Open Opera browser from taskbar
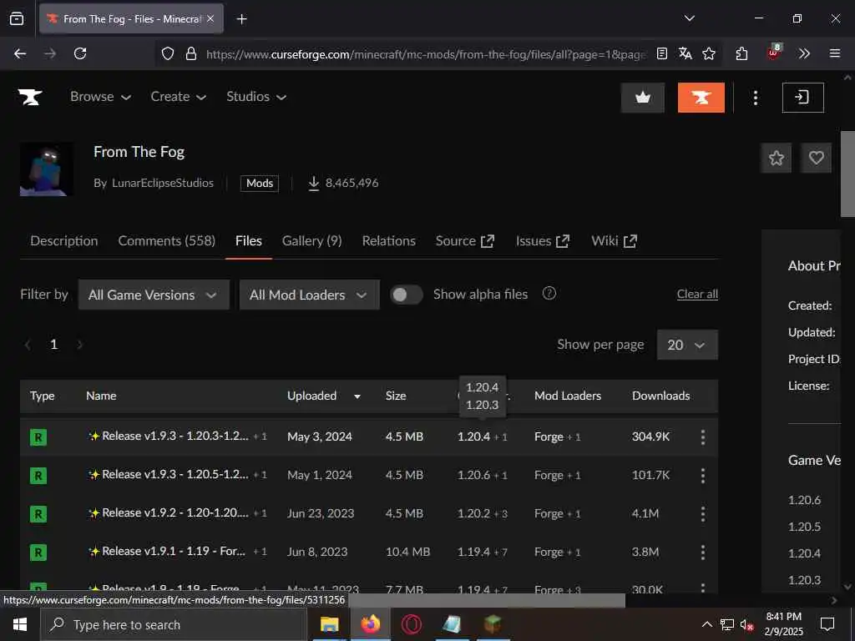The width and height of the screenshot is (855, 641). tap(411, 624)
